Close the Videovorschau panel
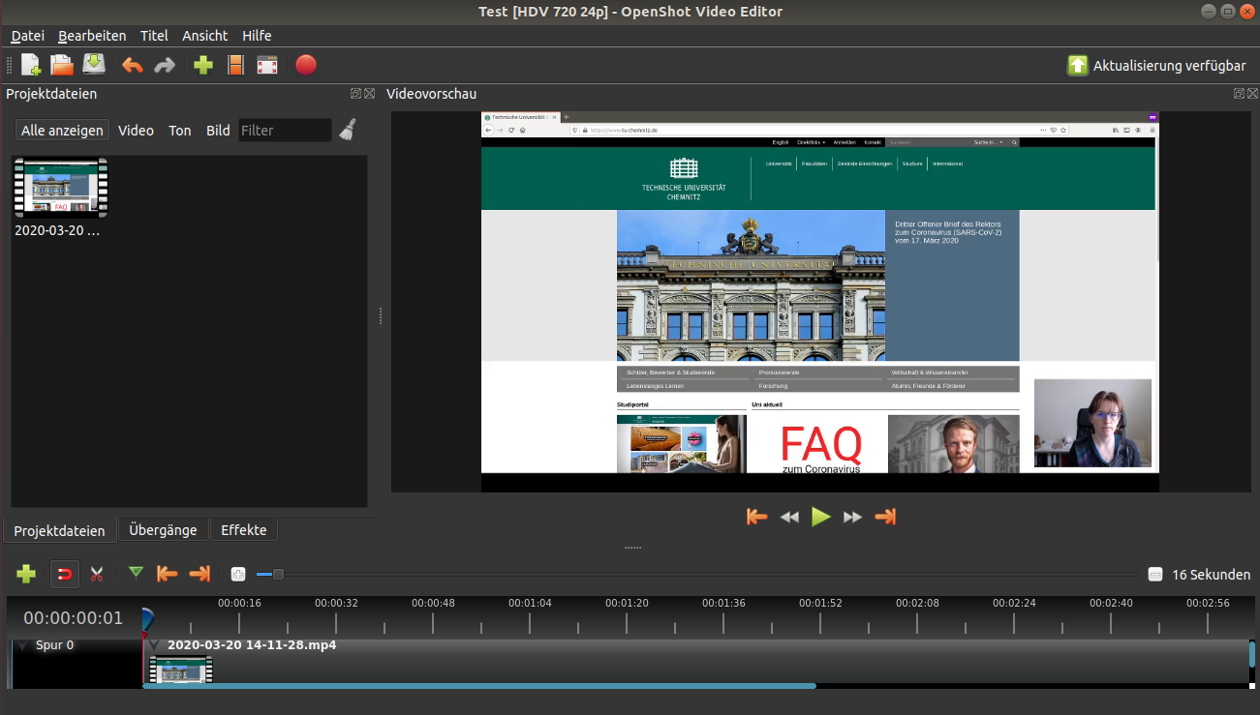 1251,94
